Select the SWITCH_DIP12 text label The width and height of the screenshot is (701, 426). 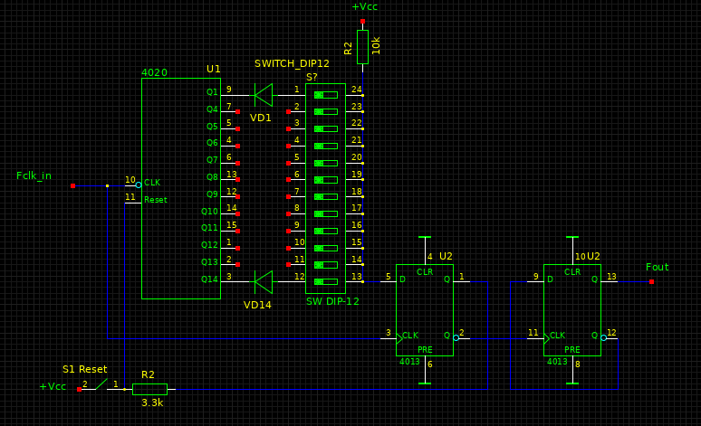[x=292, y=63]
